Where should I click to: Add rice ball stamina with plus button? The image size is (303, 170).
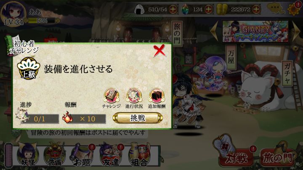click(173, 9)
